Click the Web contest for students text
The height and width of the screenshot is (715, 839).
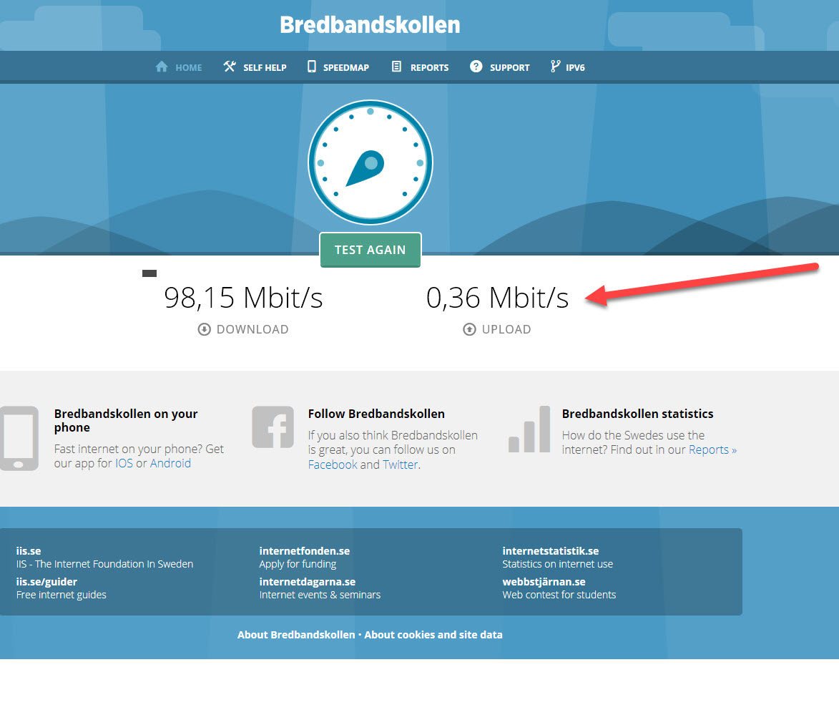(559, 595)
